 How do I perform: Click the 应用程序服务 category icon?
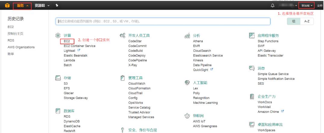[x=252, y=36]
